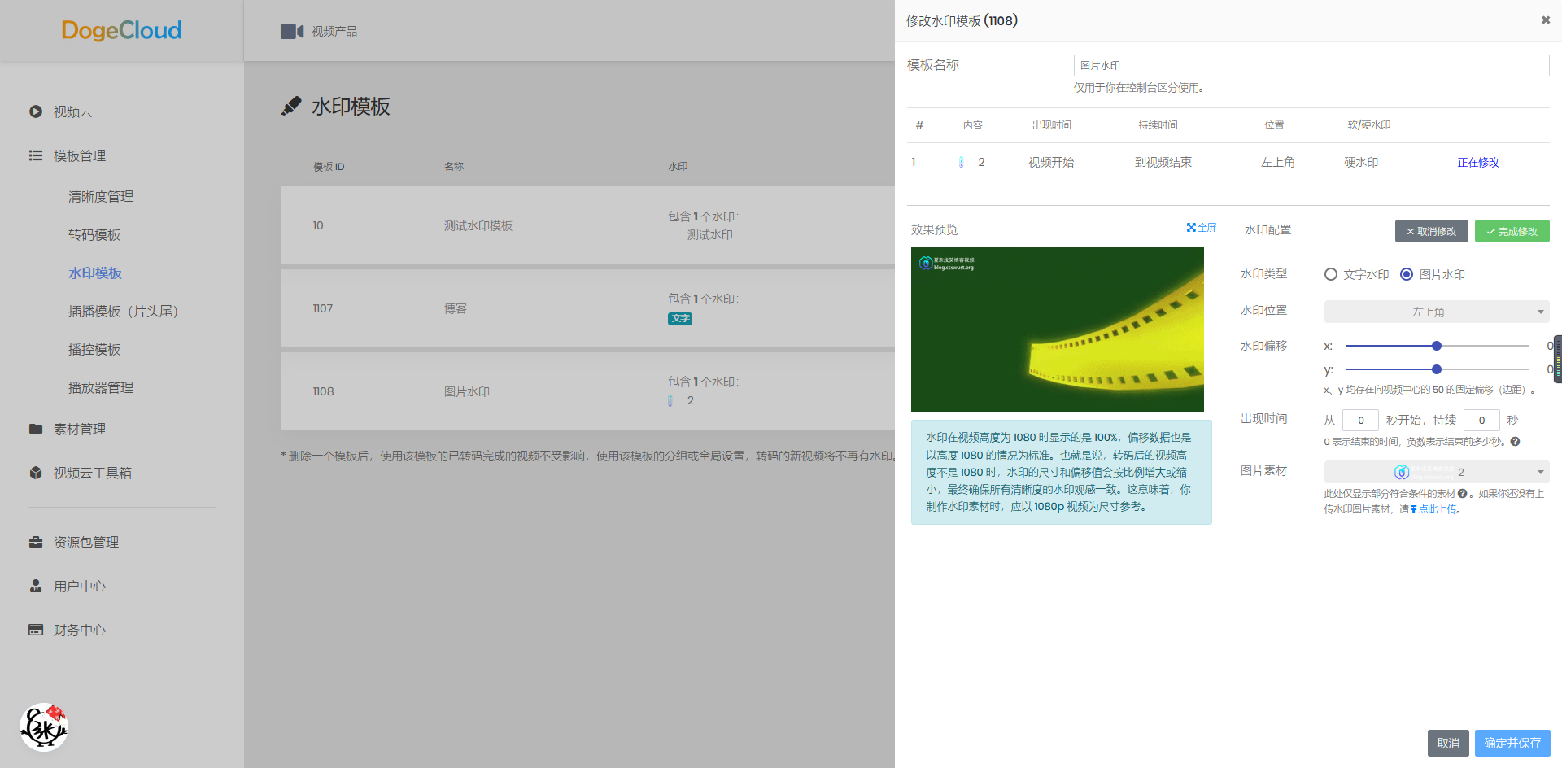Click the 文字 tag in row 1107
The width and height of the screenshot is (1562, 768).
tap(680, 318)
